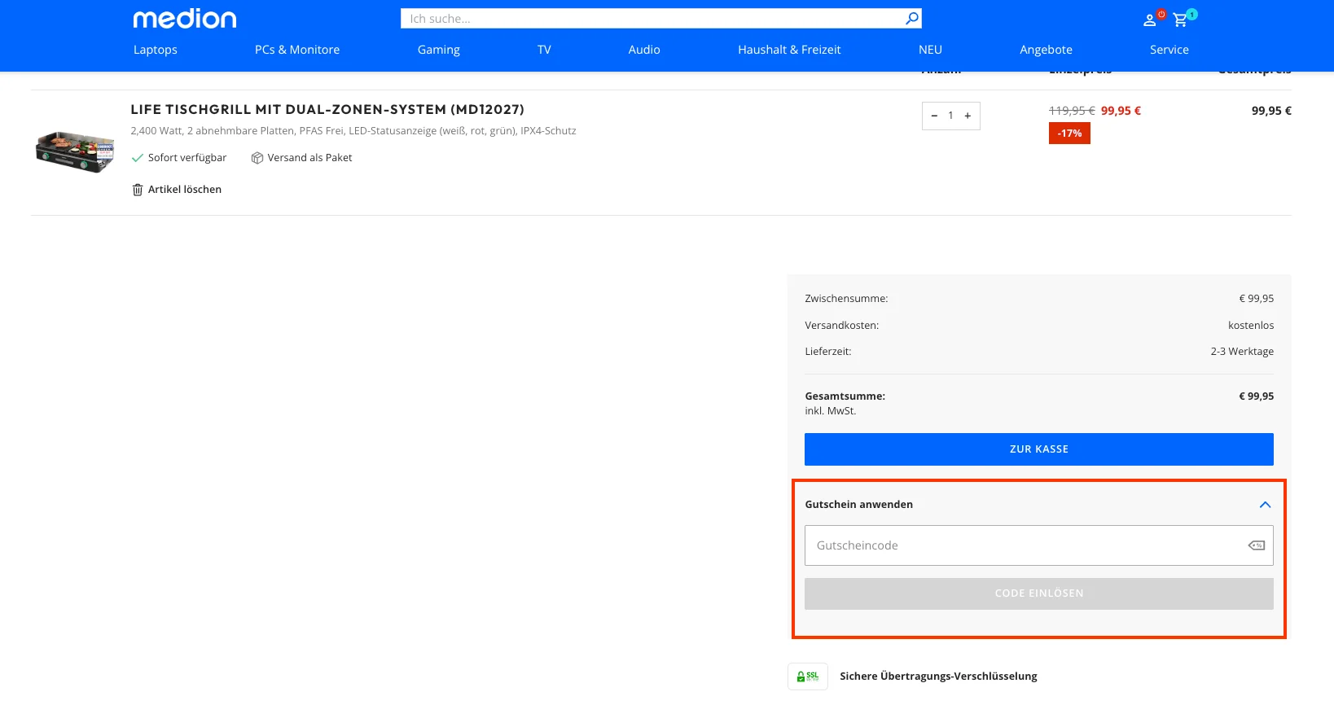Click the CODE EINLÖSEN button
The height and width of the screenshot is (705, 1334).
(1039, 593)
